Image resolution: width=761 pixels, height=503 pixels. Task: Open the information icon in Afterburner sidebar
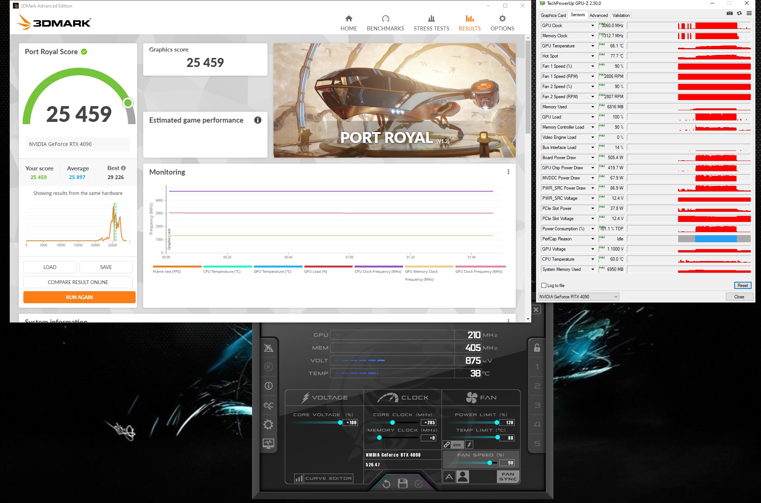269,386
